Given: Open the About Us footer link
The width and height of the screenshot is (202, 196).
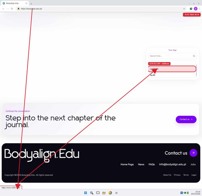Looking at the screenshot, I should click(167, 175).
